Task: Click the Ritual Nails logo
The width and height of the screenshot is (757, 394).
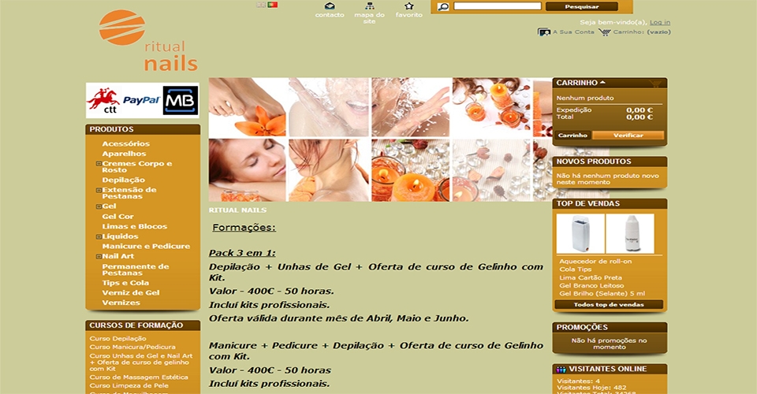Action: tap(148, 41)
